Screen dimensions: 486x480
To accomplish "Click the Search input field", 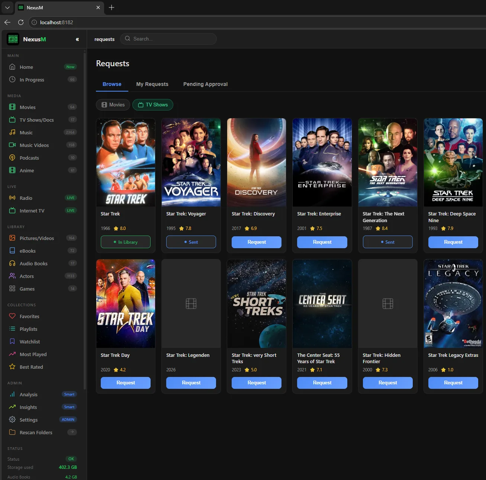I will 168,39.
